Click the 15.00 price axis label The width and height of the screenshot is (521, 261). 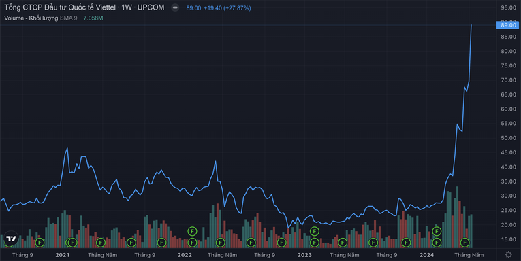(508, 239)
